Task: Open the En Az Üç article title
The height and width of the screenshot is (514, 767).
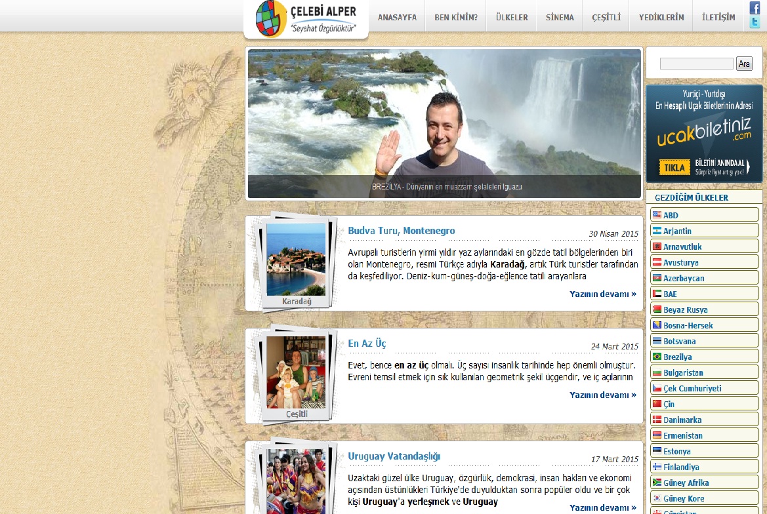Action: [367, 344]
